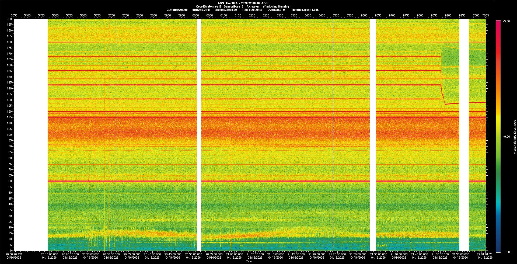The image size is (517, 264).
Task: Click the plot title with date 16 Apr 2026
Action: coord(242,3)
